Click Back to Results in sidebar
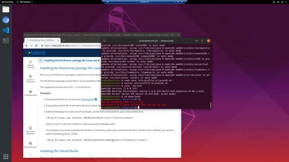Screen dimensions: 289x162 (30, 145)
